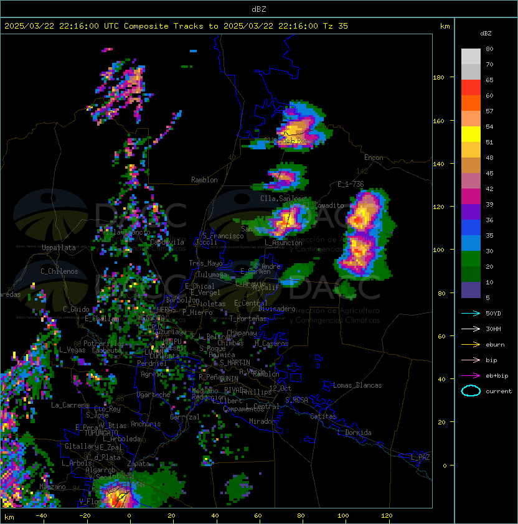Click the 'Capdevila' place label
Image resolution: width=518 pixels, height=524 pixels.
[x=167, y=242]
